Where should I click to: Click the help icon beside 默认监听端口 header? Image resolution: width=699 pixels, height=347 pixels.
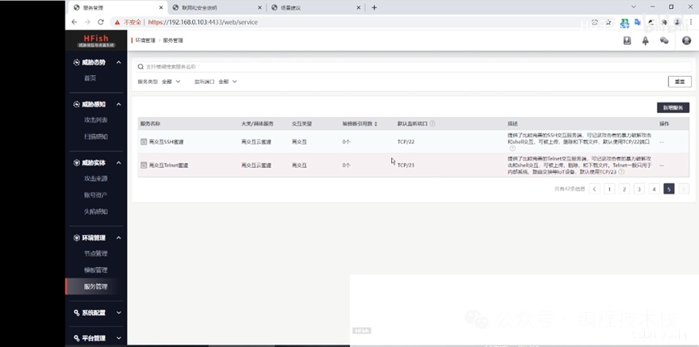tap(432, 123)
